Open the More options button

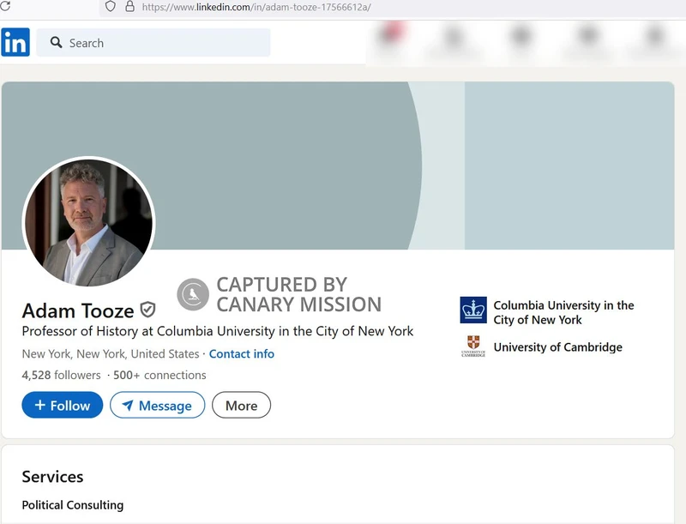point(241,405)
